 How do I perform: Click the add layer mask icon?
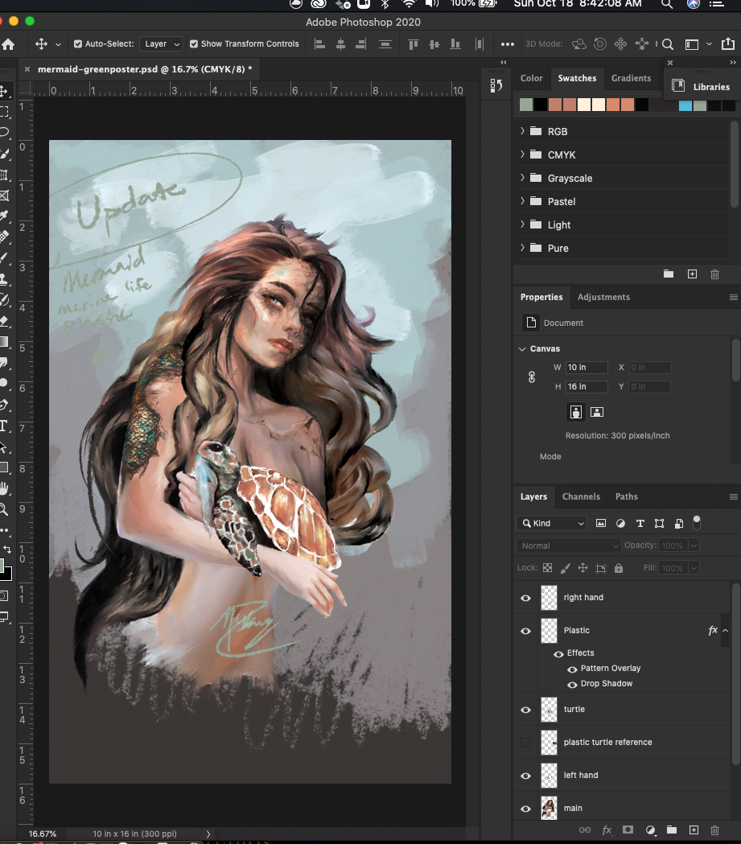[628, 830]
